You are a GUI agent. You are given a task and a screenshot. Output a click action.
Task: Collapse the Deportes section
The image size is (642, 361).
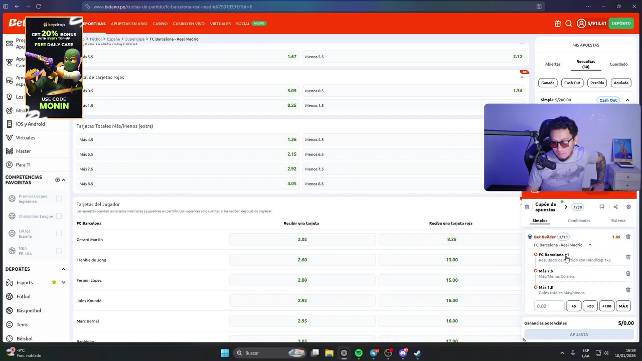(63, 269)
